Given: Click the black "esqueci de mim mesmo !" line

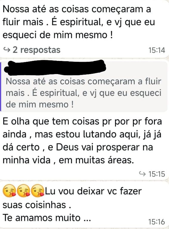Looking at the screenshot, I should 58,35.
